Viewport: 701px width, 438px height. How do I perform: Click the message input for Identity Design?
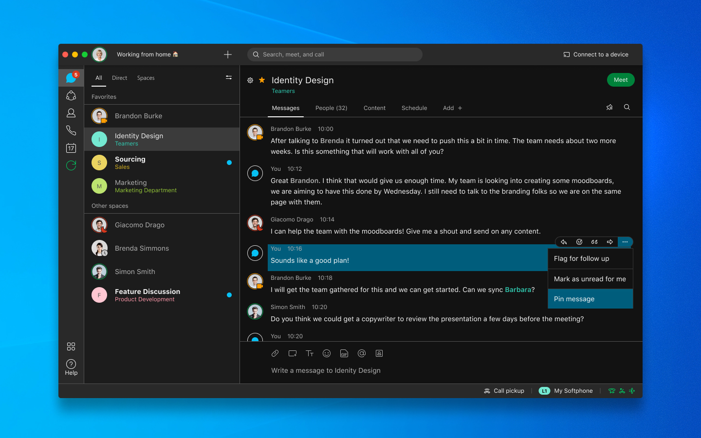point(326,370)
